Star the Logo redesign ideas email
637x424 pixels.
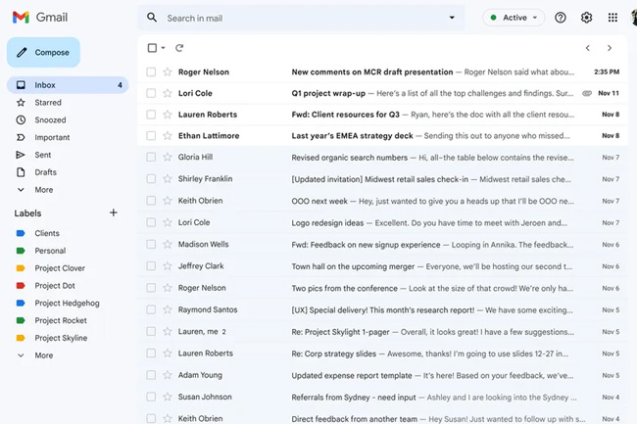pyautogui.click(x=168, y=222)
